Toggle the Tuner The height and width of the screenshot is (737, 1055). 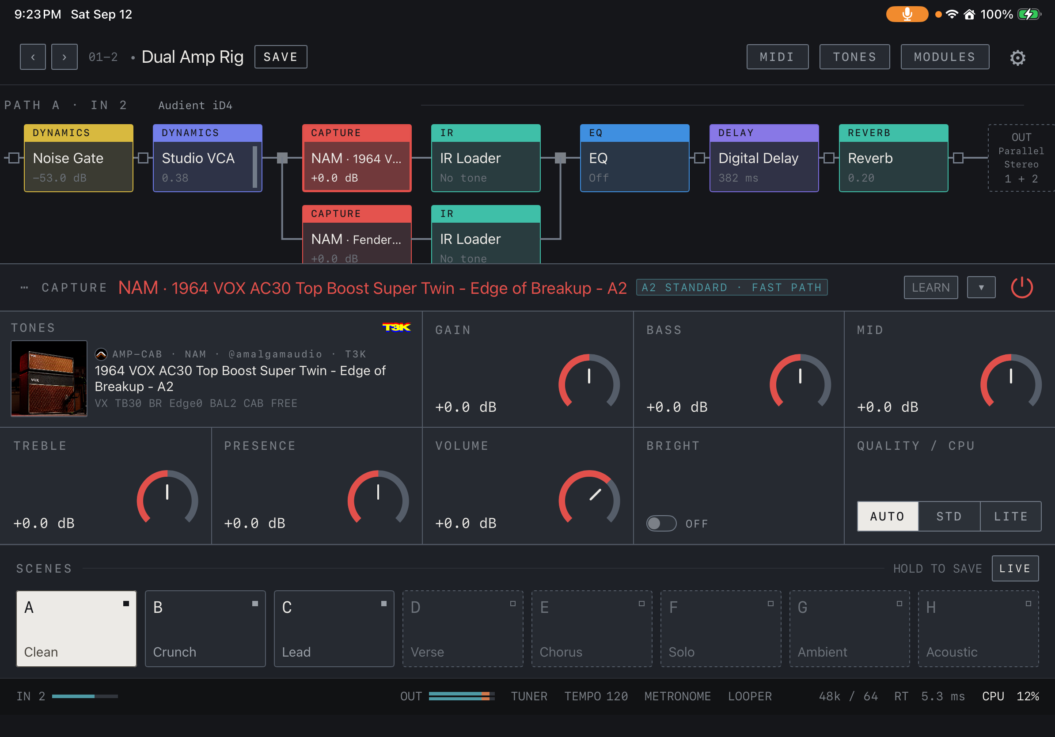tap(529, 696)
